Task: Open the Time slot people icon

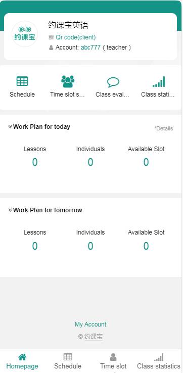Action: pos(68,81)
